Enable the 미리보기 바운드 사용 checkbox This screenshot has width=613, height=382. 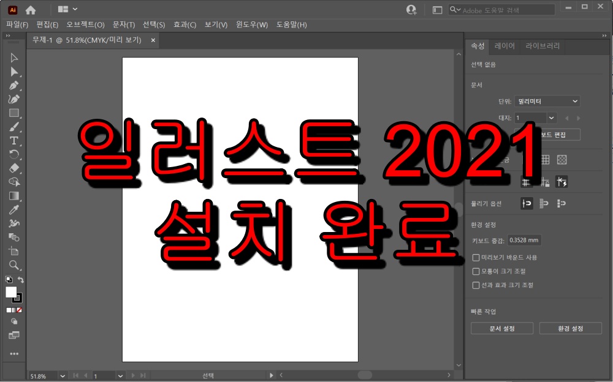click(476, 257)
